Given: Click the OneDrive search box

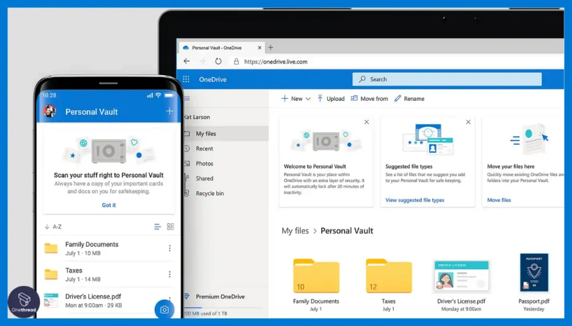Looking at the screenshot, I should 447,79.
